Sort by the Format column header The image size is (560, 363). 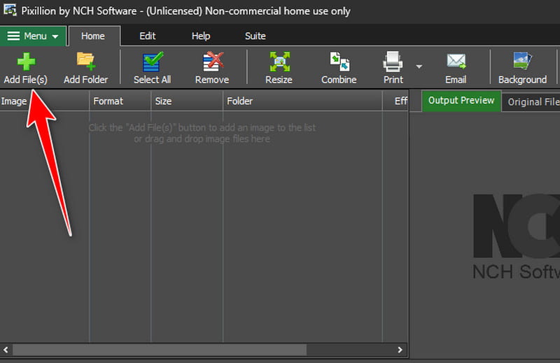coord(120,101)
